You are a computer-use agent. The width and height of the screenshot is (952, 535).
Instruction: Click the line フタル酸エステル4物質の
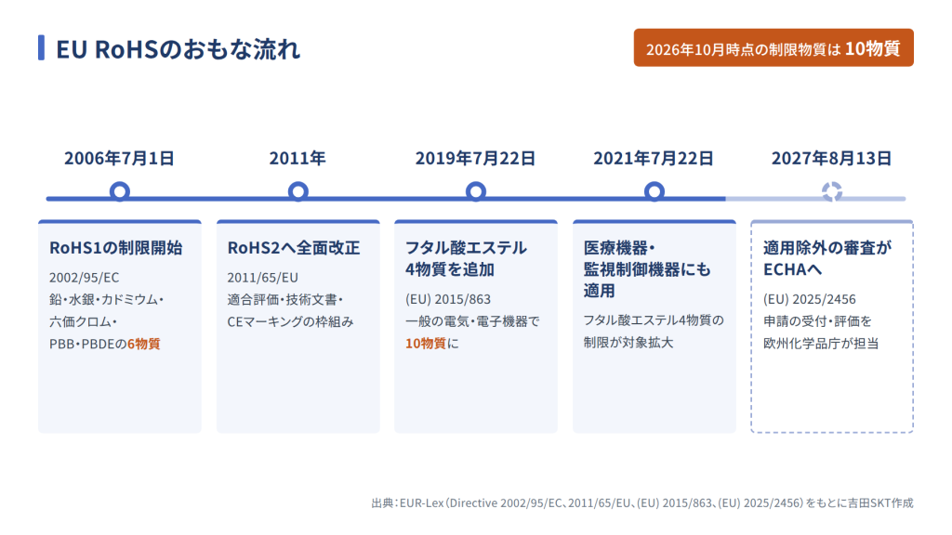(654, 320)
